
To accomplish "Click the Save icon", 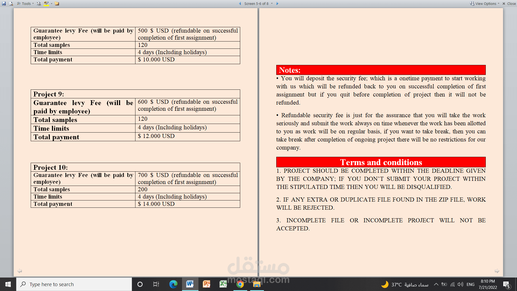I will (x=4, y=4).
